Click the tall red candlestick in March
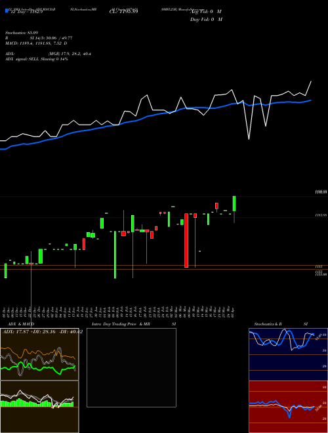Screen dimensions: 328x433 (186, 240)
